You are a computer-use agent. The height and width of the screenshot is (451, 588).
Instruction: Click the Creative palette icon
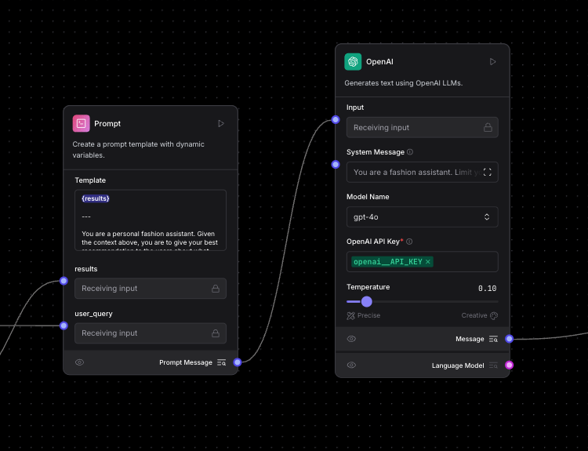tap(494, 315)
